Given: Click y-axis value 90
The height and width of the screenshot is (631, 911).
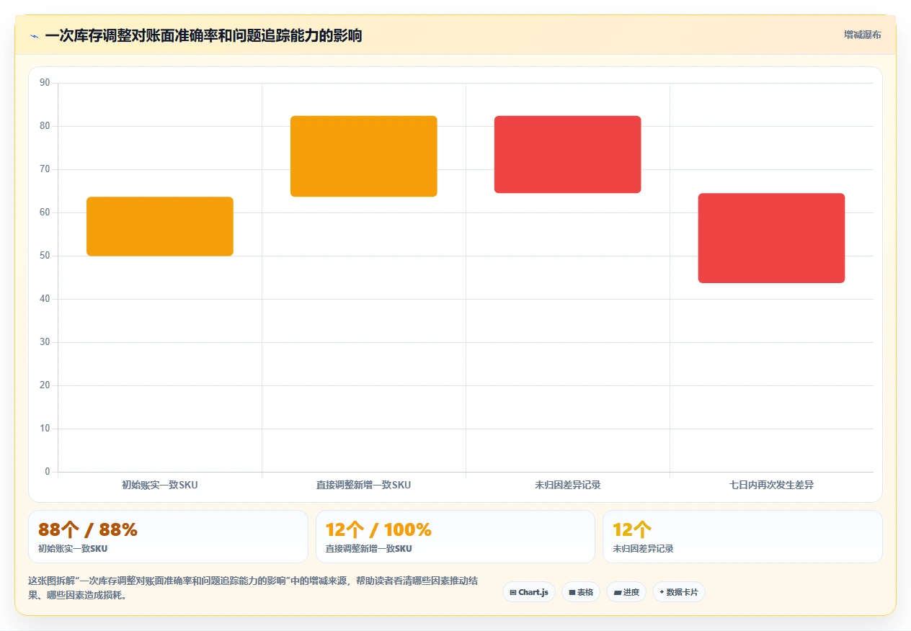Looking at the screenshot, I should pyautogui.click(x=45, y=83).
